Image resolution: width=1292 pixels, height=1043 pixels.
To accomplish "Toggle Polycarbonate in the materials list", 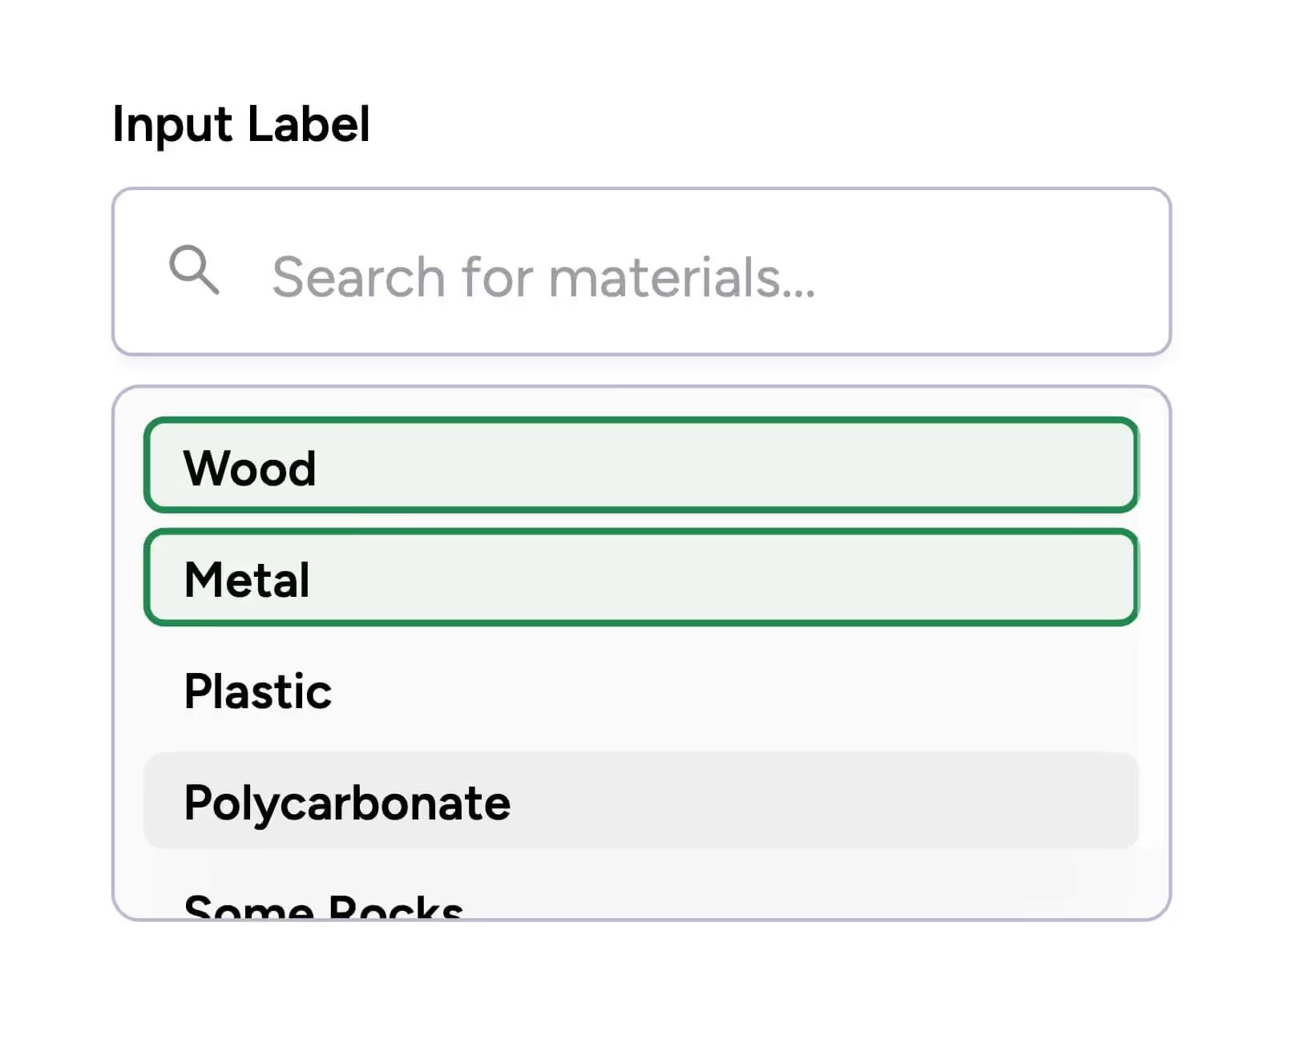I will [347, 803].
